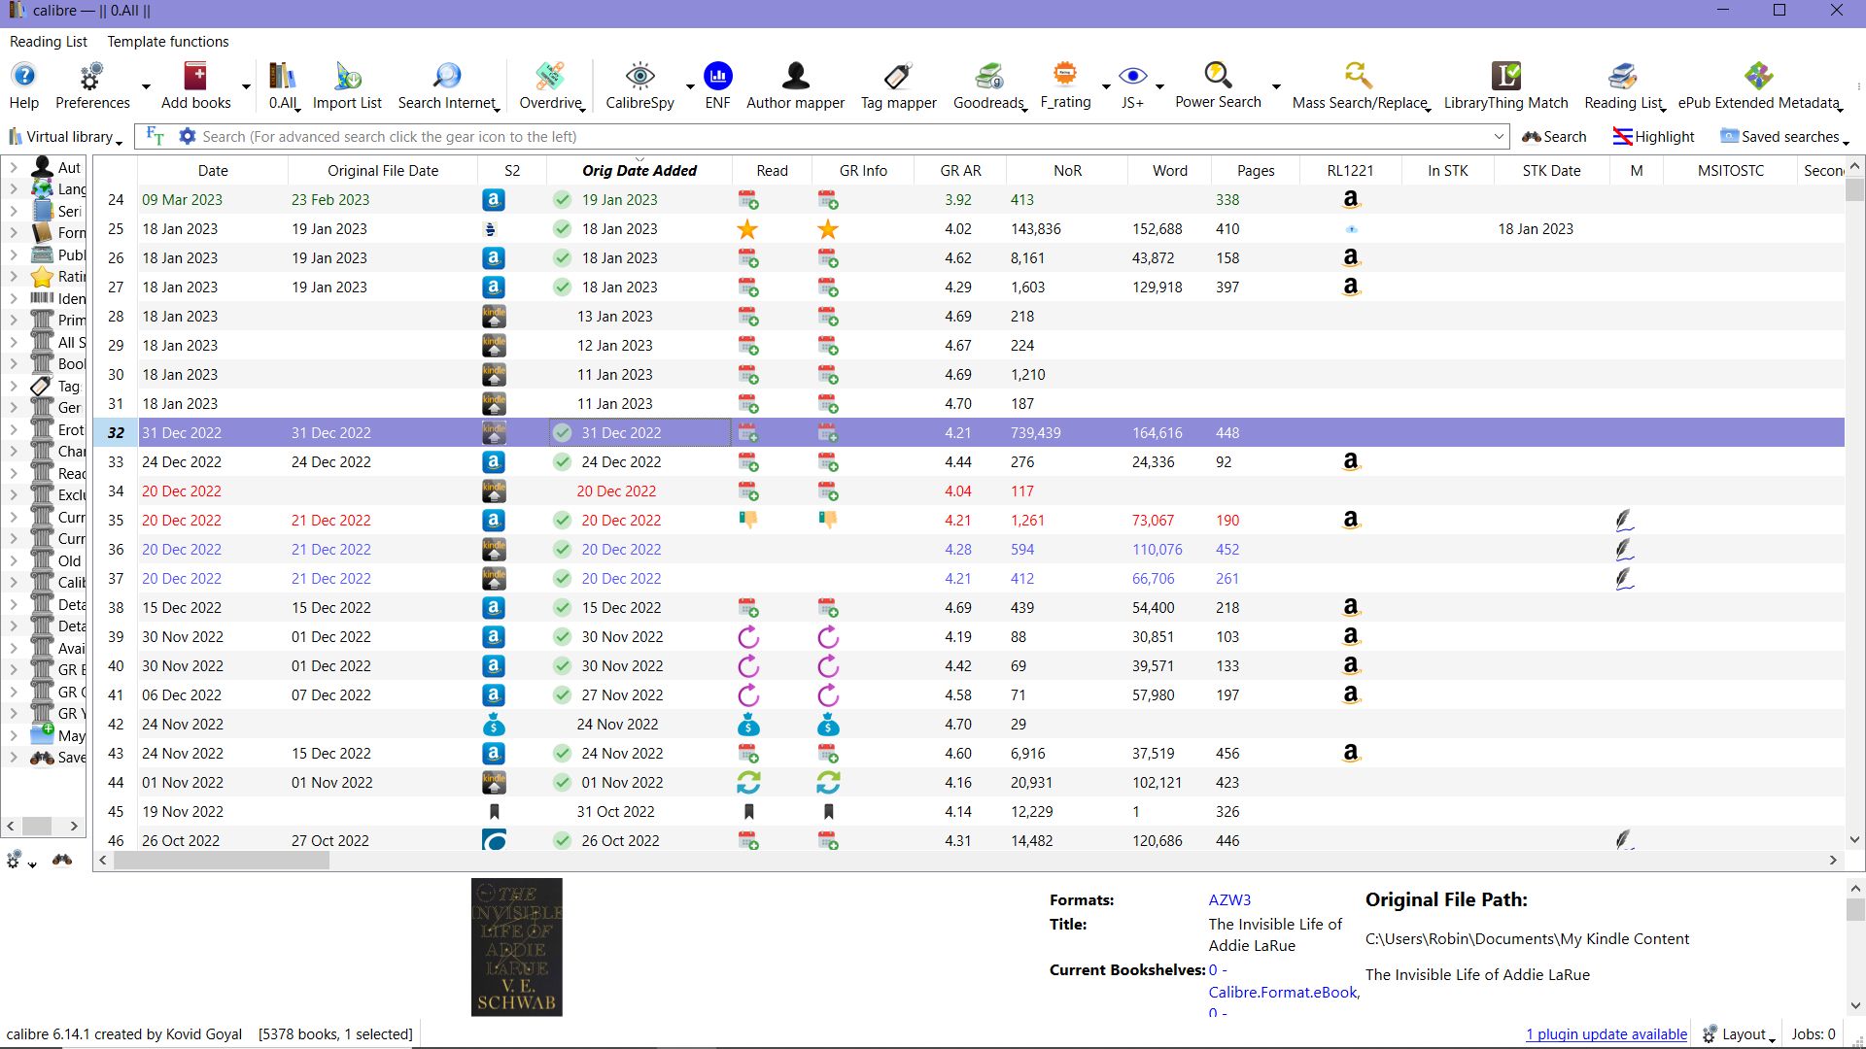Open the Preferences gear icon
Viewport: 1866px width, 1049px height.
pos(91,77)
